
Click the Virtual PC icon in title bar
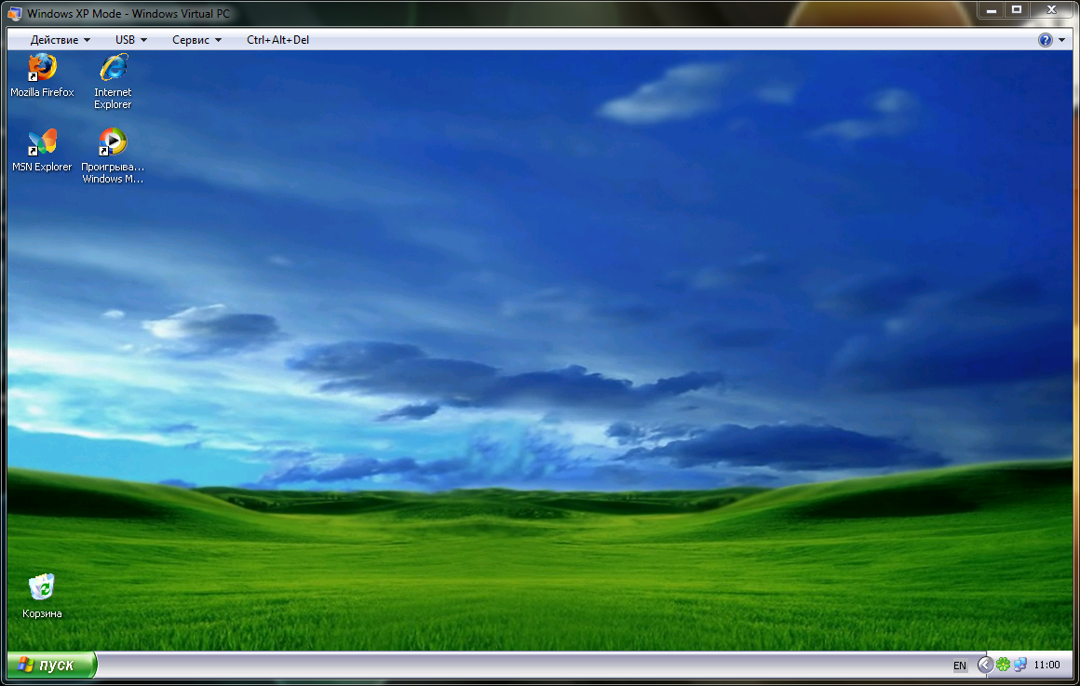[x=15, y=13]
